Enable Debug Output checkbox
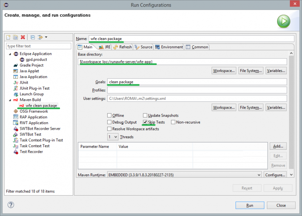The height and width of the screenshot is (216, 302). point(109,122)
